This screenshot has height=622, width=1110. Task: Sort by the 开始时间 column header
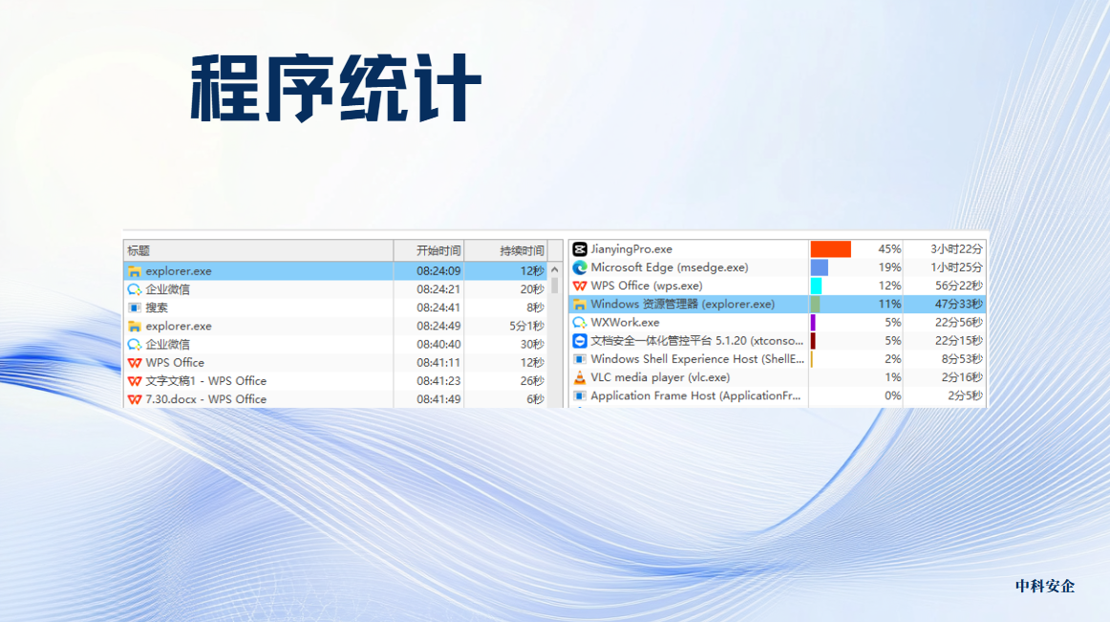pyautogui.click(x=429, y=250)
